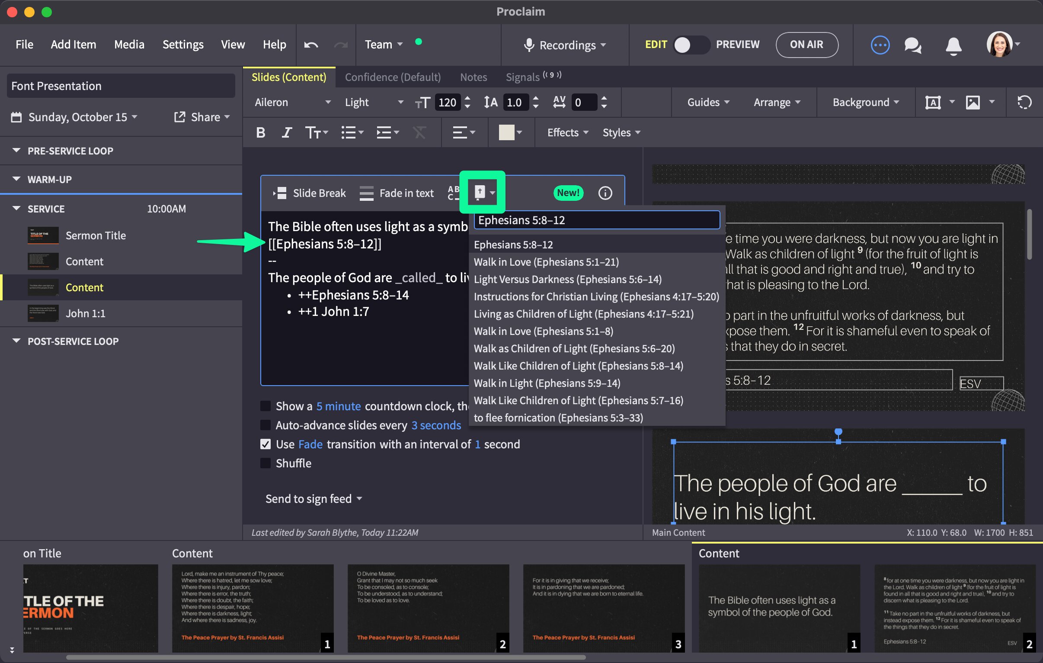This screenshot has width=1043, height=663.
Task: Increase the font size stepper up
Action: pyautogui.click(x=467, y=99)
